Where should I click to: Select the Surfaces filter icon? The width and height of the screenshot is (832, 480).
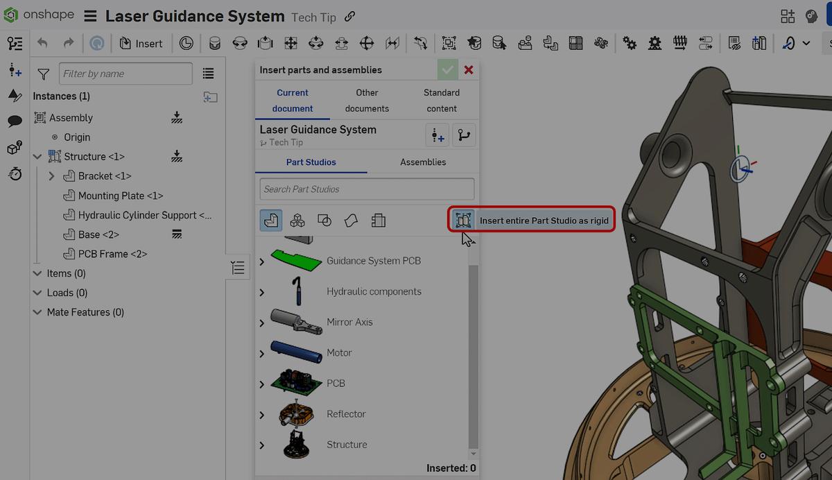click(351, 220)
